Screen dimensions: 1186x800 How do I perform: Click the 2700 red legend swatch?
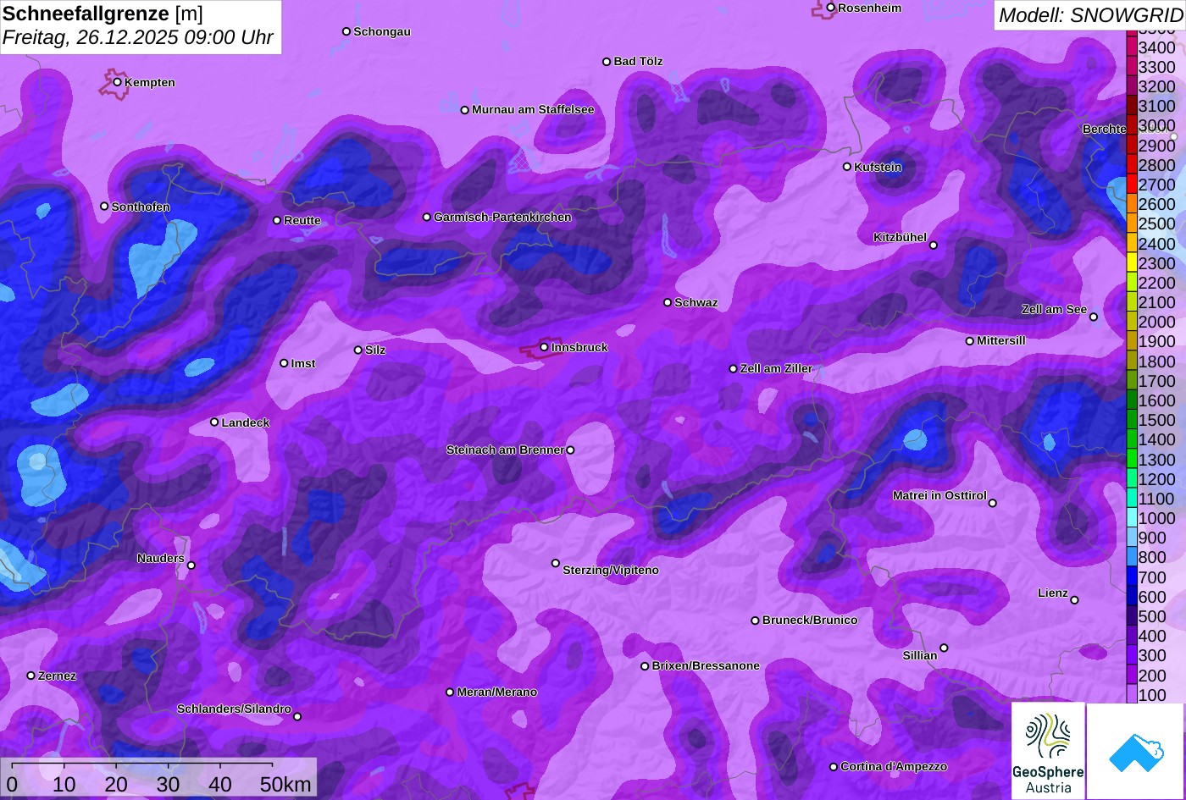[1132, 185]
